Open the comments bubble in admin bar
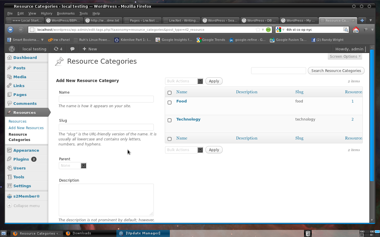This screenshot has height=237, width=380. (72, 49)
